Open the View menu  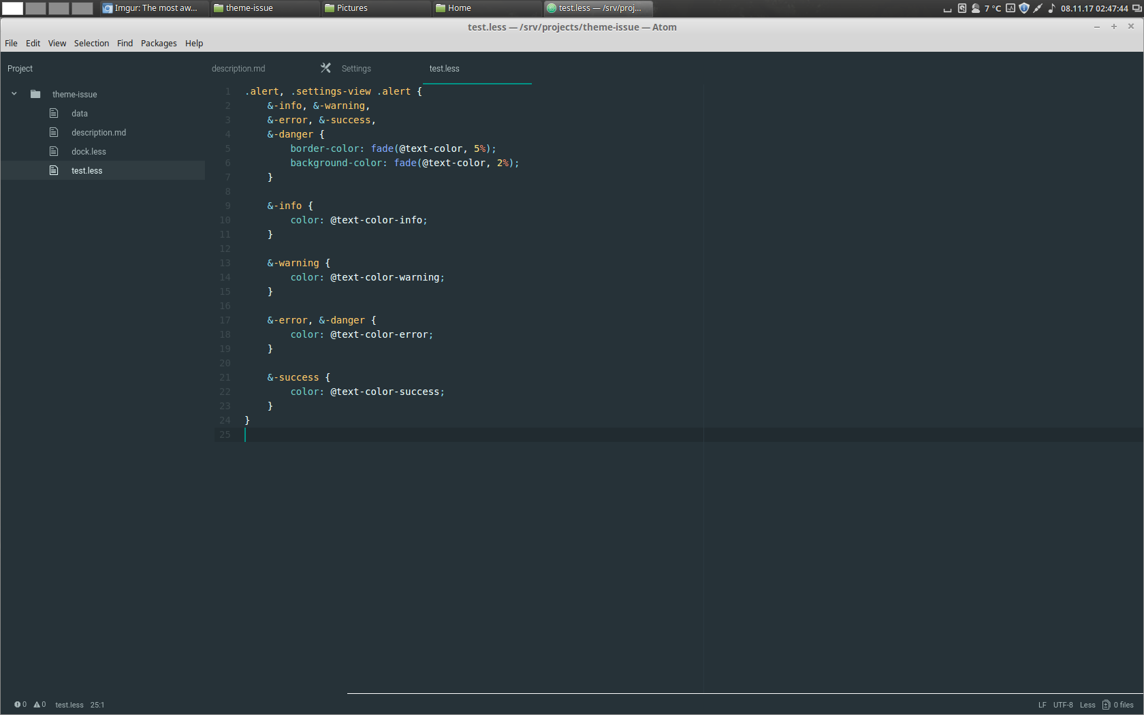tap(57, 43)
